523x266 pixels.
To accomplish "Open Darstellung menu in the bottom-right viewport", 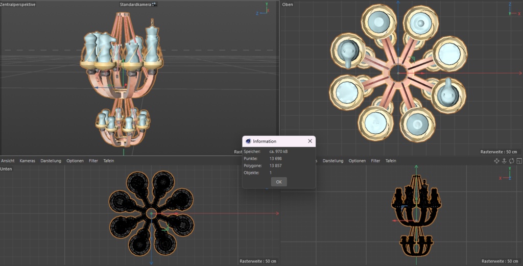I will coord(333,161).
